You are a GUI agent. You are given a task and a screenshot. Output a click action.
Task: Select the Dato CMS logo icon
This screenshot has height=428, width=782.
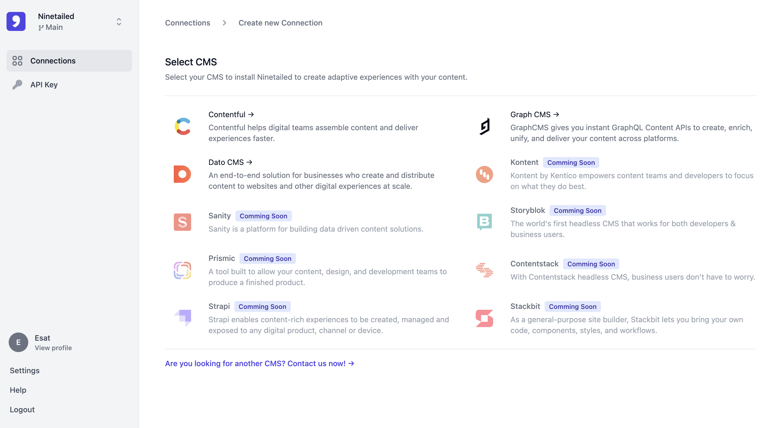(182, 174)
